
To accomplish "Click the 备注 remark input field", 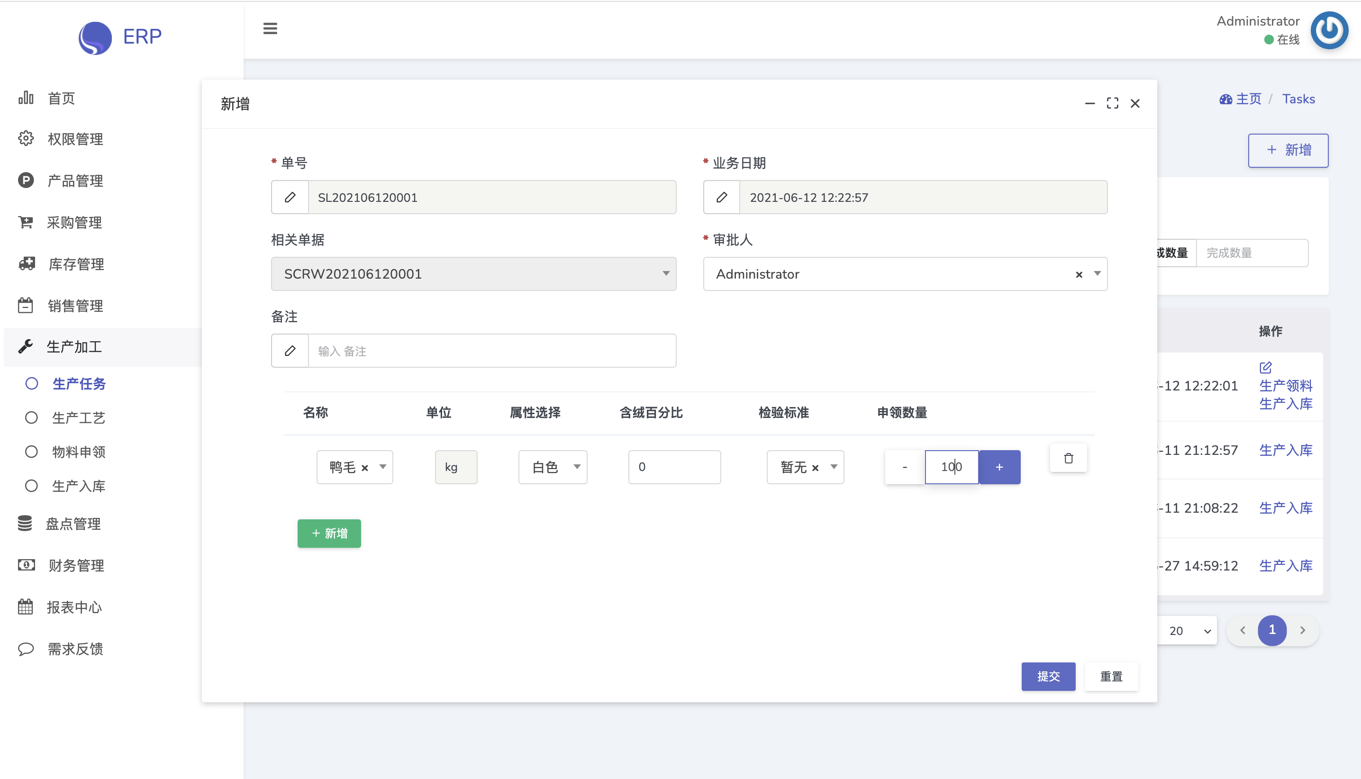I will click(491, 351).
